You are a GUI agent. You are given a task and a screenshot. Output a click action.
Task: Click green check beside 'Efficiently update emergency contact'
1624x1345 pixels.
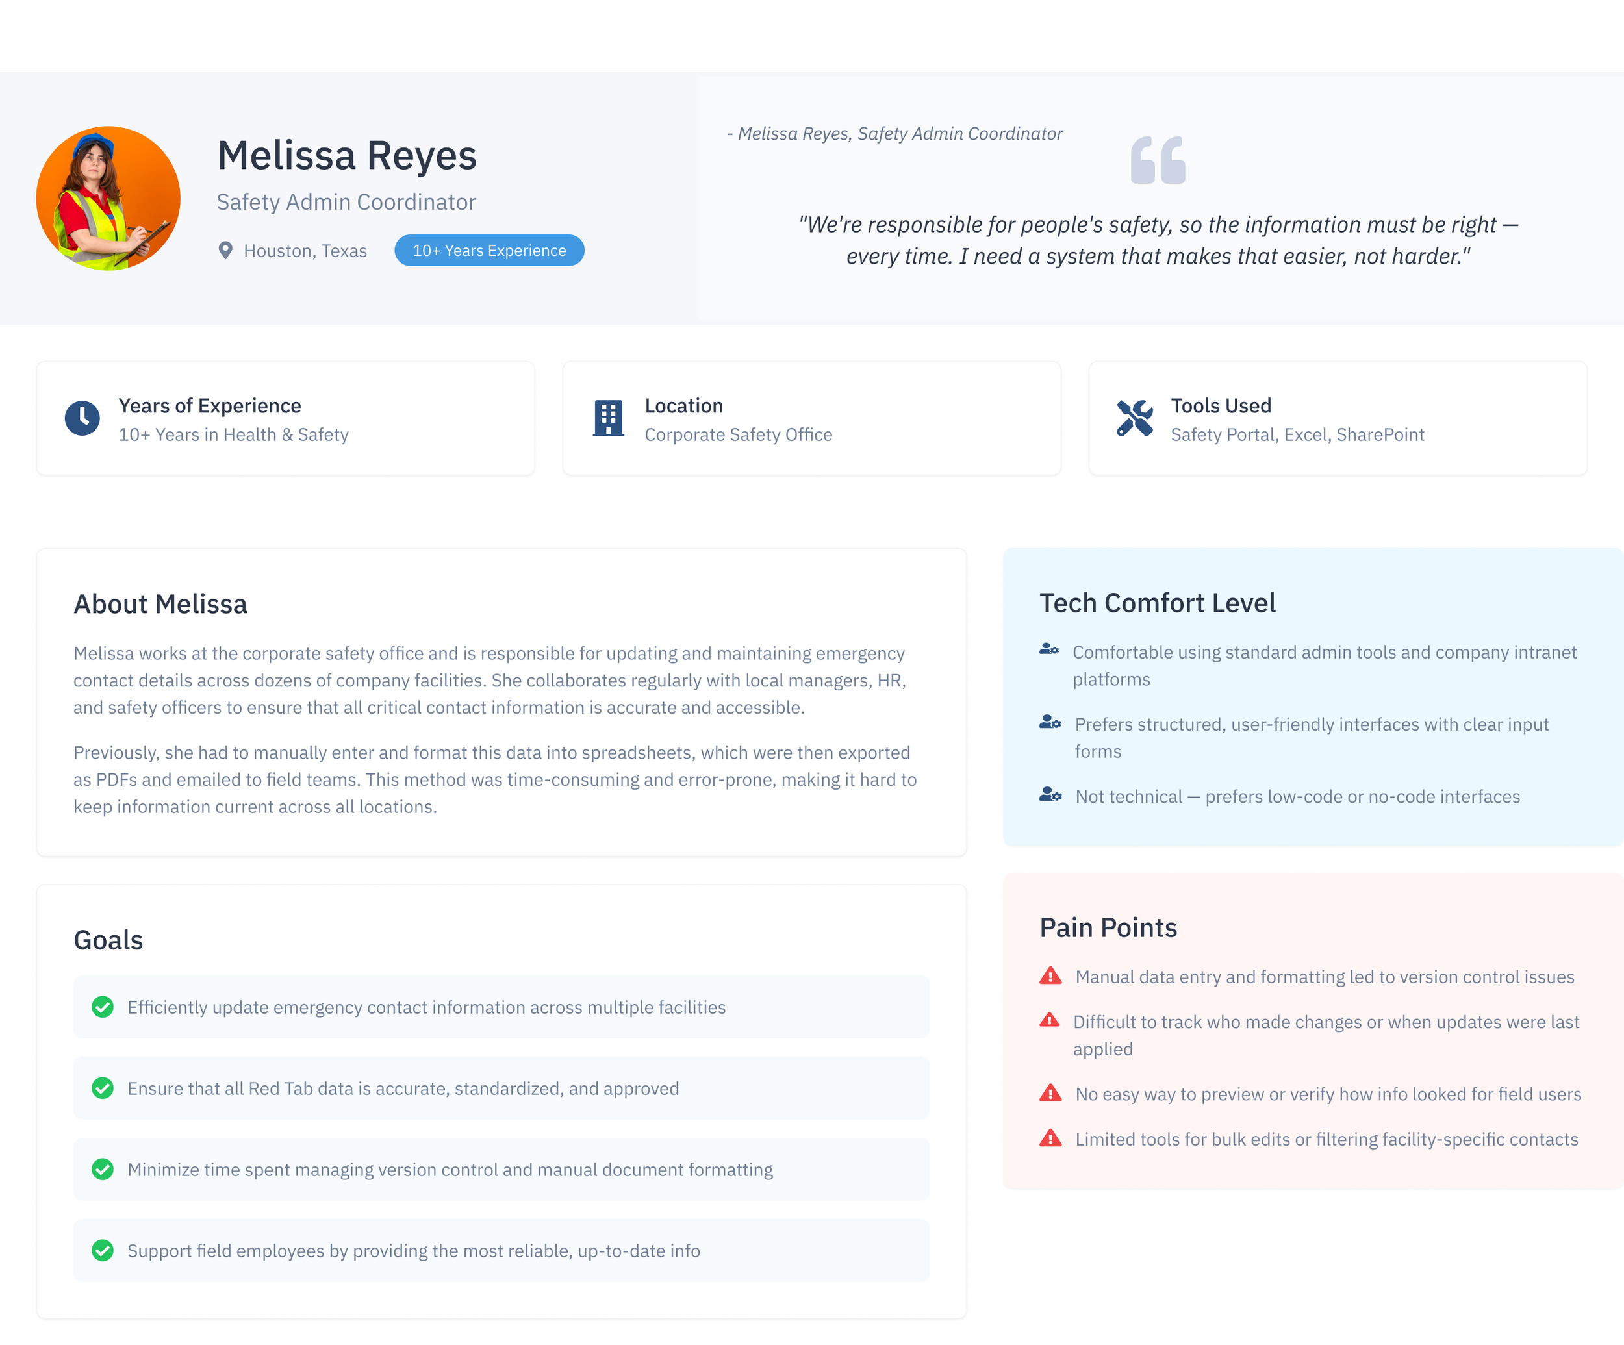tap(103, 1007)
